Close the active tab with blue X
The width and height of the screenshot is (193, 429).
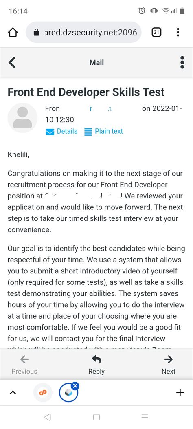[x=75, y=386]
